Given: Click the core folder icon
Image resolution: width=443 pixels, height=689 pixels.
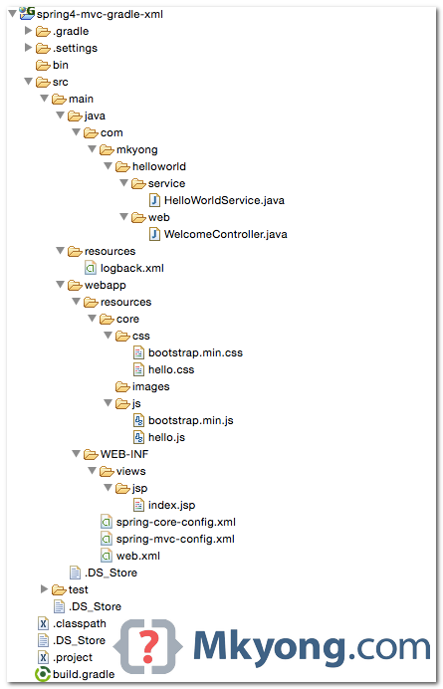Looking at the screenshot, I should [107, 320].
